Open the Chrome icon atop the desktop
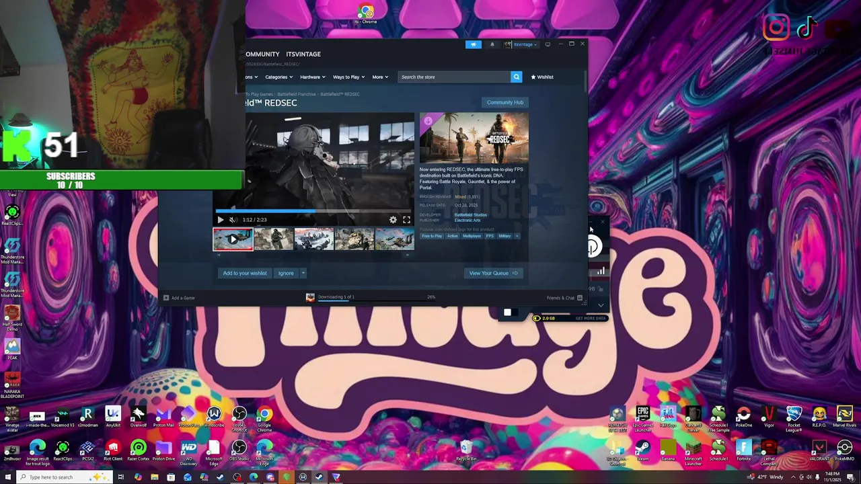This screenshot has width=861, height=484. 365,14
